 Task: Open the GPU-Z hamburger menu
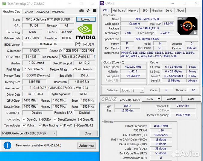[x=95, y=10]
